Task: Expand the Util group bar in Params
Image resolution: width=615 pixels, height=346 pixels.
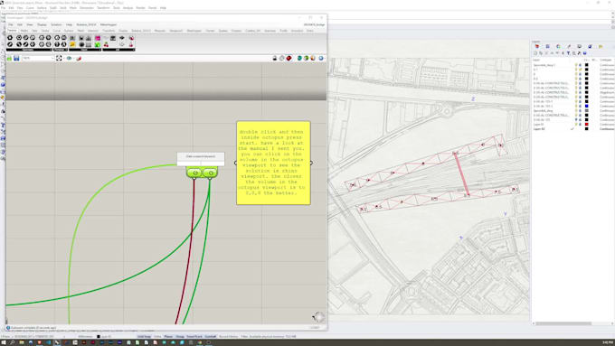Action: [x=118, y=50]
